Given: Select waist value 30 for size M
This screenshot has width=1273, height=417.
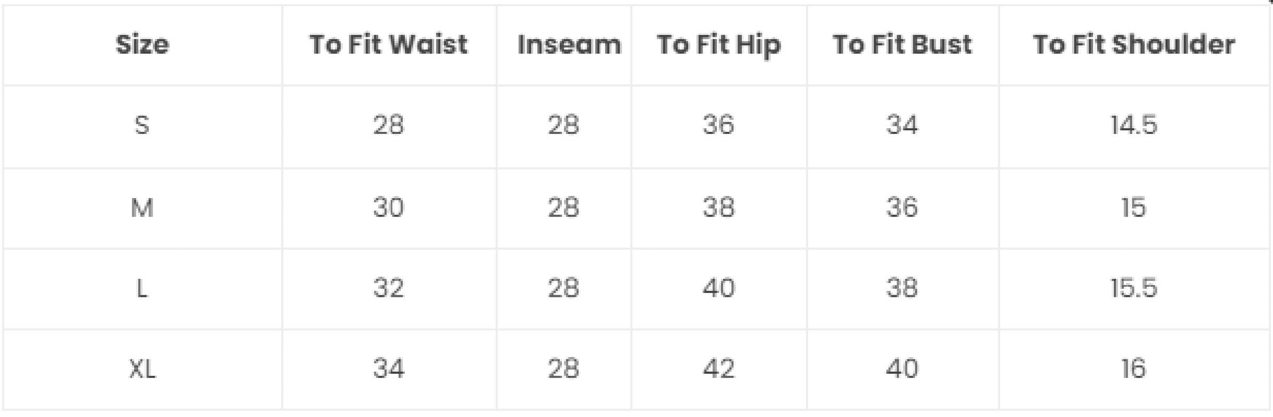Looking at the screenshot, I should coord(389,207).
